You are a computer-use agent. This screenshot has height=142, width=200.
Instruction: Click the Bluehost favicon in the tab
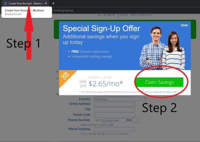(5, 3)
